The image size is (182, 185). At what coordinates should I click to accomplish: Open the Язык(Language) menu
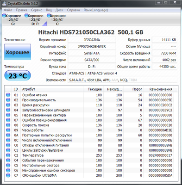coord(96,10)
